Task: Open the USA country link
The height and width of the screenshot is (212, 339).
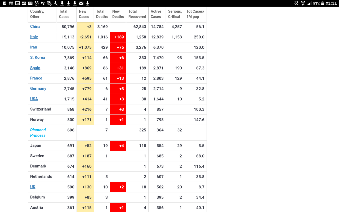Action: click(34, 99)
